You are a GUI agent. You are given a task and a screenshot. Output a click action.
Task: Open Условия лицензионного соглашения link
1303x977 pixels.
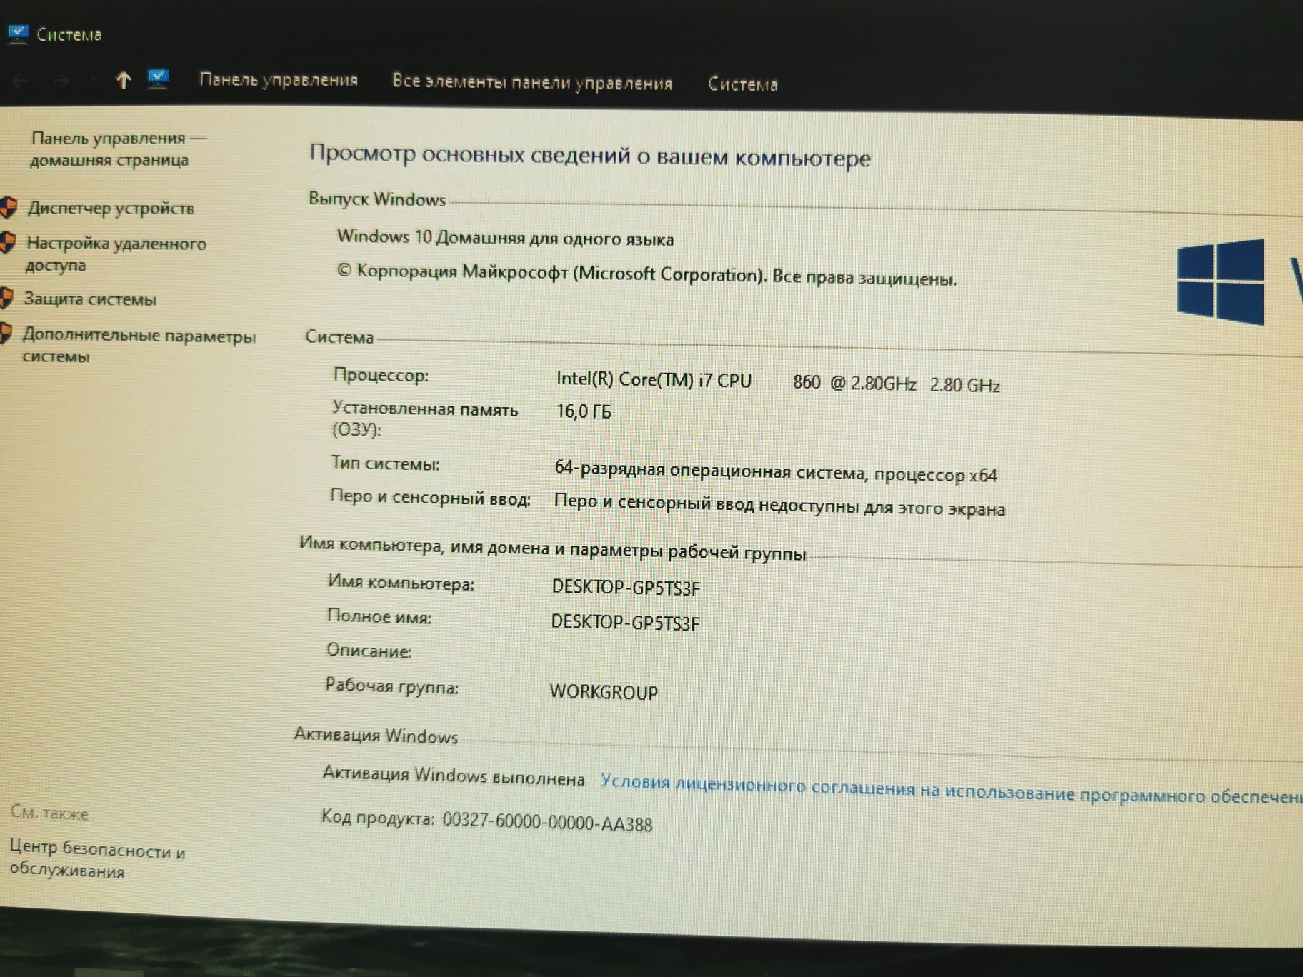click(952, 789)
